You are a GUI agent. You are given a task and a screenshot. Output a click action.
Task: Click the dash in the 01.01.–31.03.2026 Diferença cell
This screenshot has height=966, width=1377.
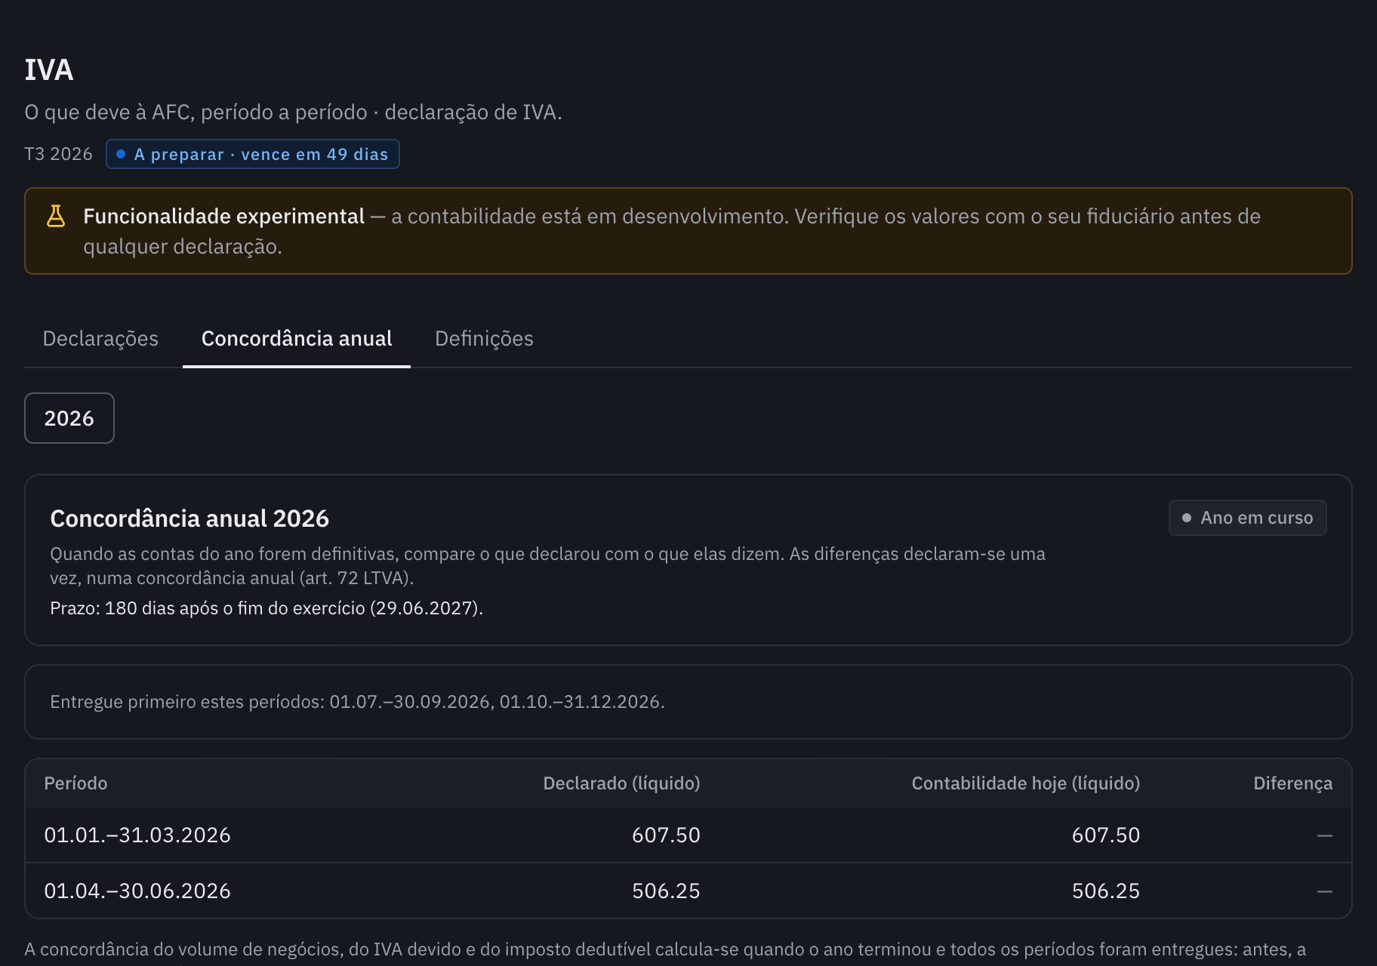click(x=1325, y=835)
